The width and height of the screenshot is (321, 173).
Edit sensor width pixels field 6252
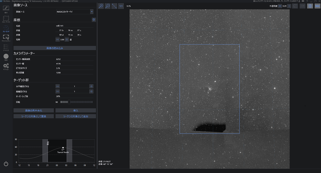coord(75,59)
